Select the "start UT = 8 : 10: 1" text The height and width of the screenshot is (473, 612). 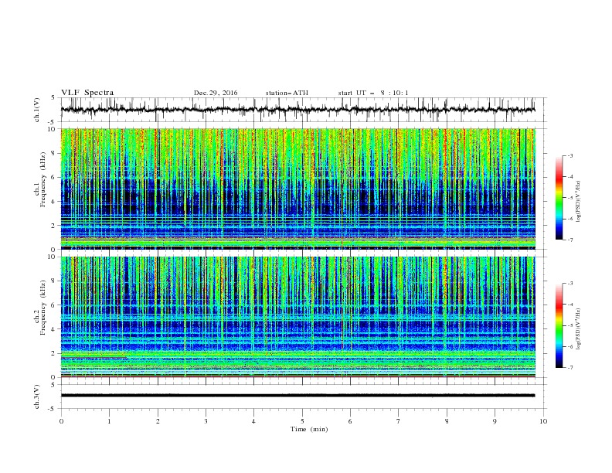(373, 93)
